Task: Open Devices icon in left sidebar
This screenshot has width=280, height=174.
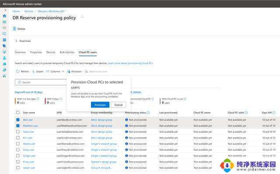Action: click(x=4, y=34)
